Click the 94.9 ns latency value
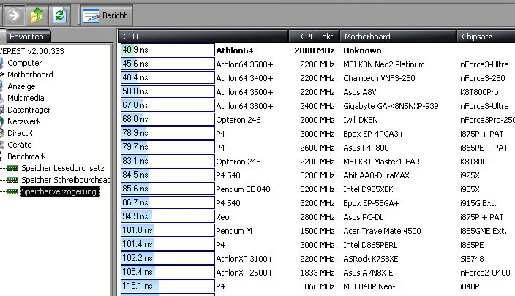The width and height of the screenshot is (515, 296). (135, 216)
